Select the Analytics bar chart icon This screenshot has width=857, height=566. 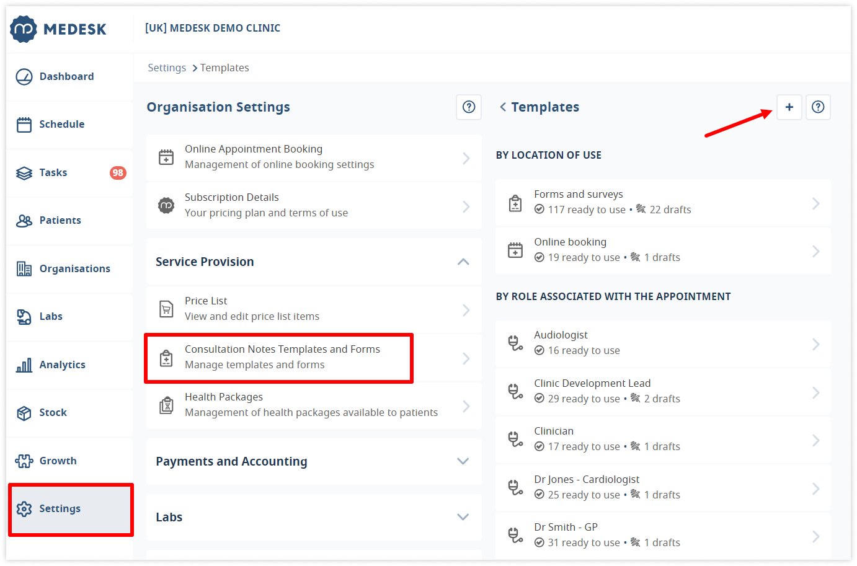click(24, 365)
